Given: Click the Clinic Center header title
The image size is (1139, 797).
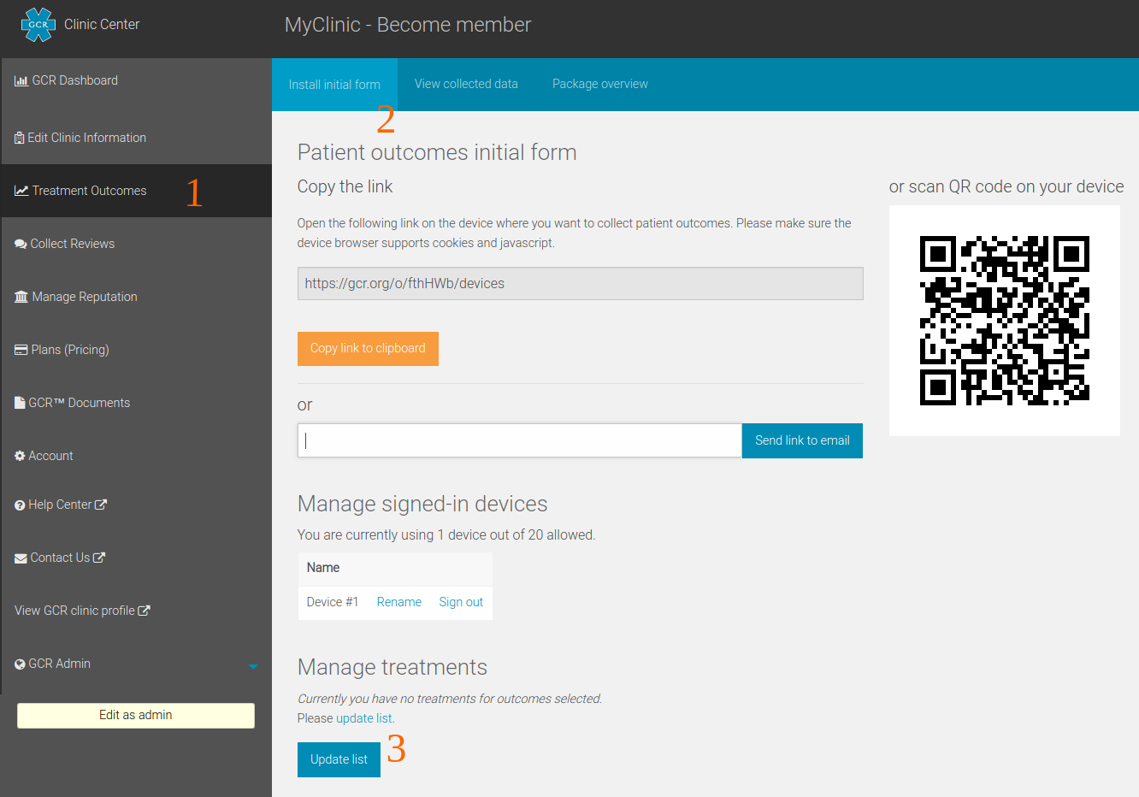Looking at the screenshot, I should (x=102, y=25).
